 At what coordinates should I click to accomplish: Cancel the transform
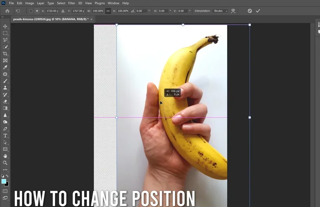pos(250,11)
